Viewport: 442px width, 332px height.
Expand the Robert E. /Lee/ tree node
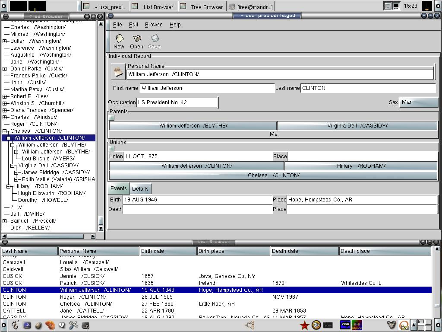[x=4, y=96]
